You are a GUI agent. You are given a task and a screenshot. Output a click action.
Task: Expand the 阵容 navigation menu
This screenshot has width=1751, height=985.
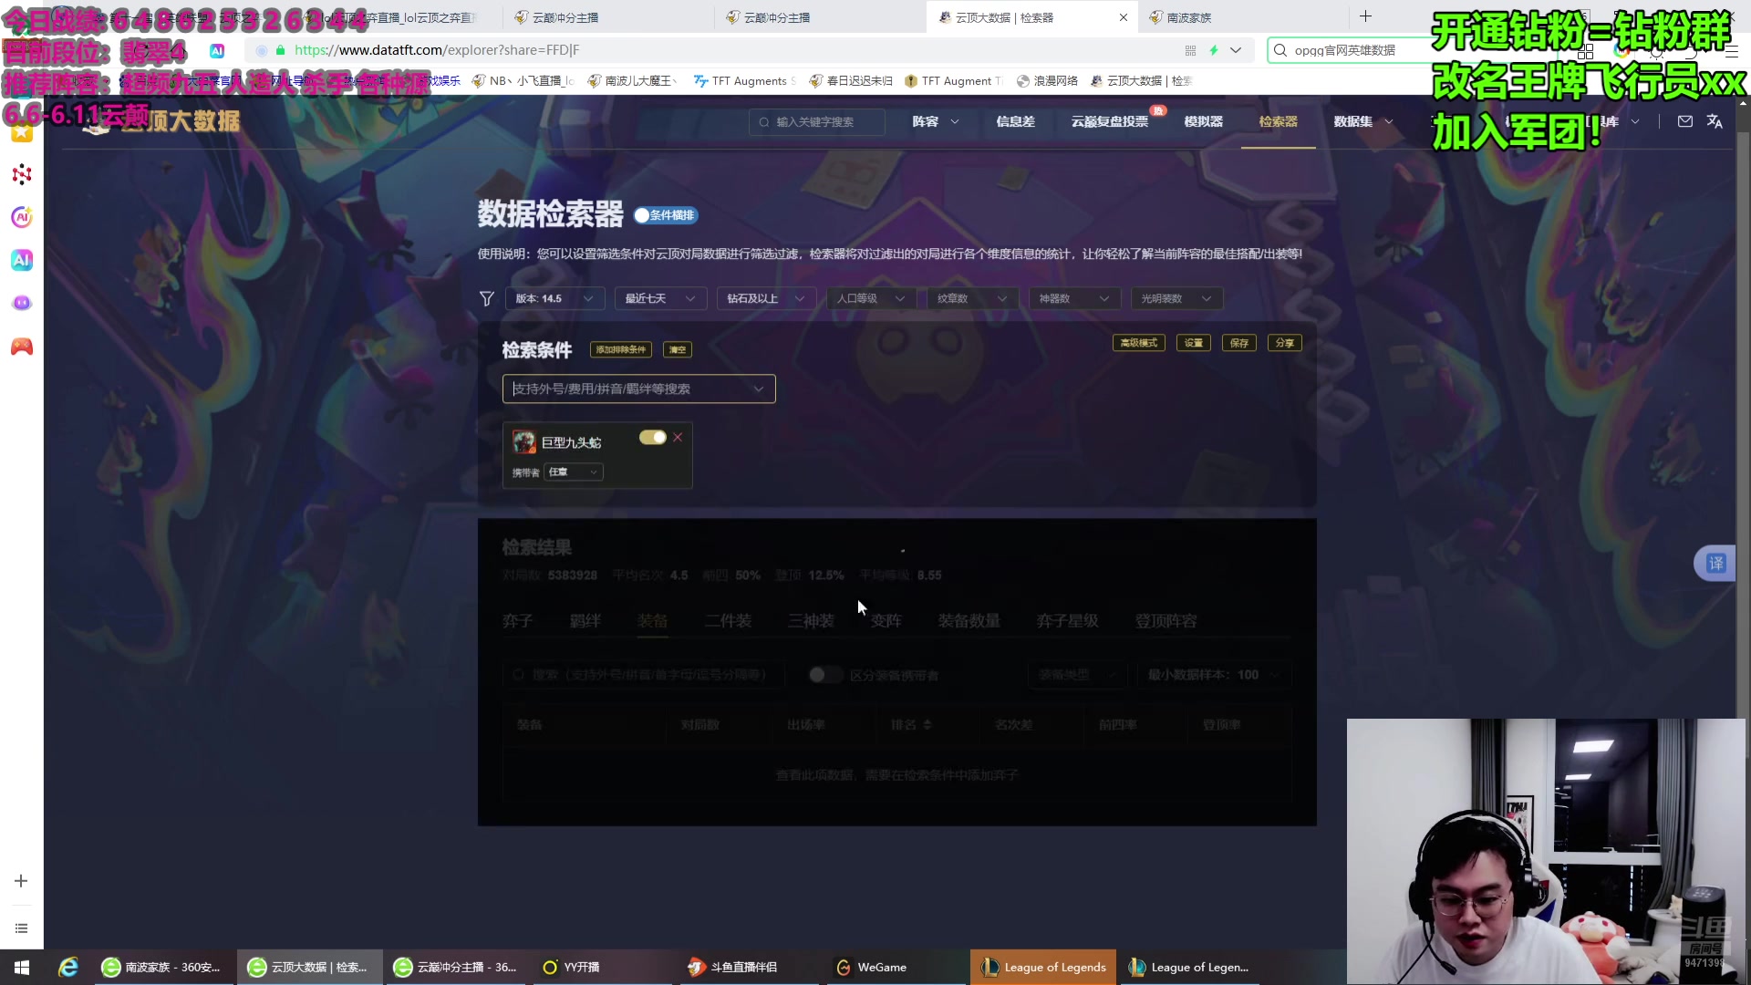936,121
